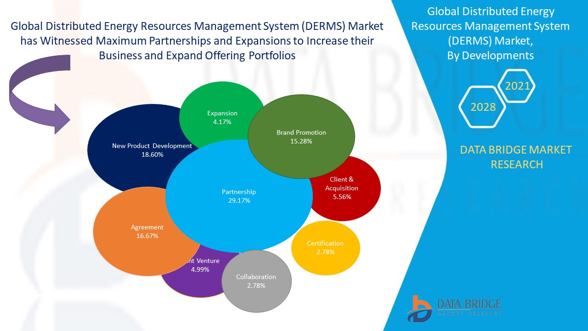Pick the olive Brand Promotion bubble

pyautogui.click(x=301, y=137)
